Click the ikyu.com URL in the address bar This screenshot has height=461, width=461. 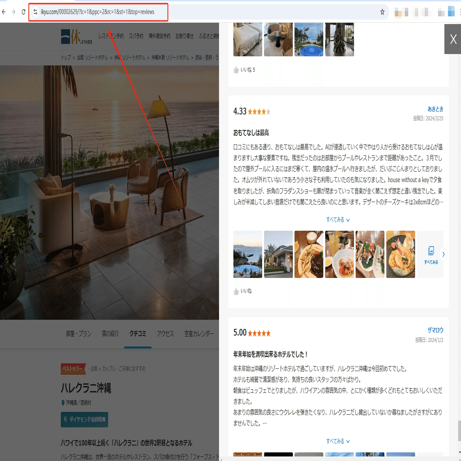(x=98, y=12)
